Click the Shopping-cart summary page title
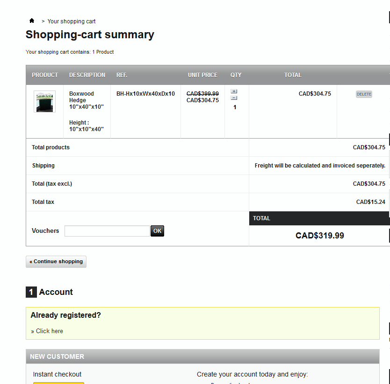The height and width of the screenshot is (384, 390). tap(90, 35)
